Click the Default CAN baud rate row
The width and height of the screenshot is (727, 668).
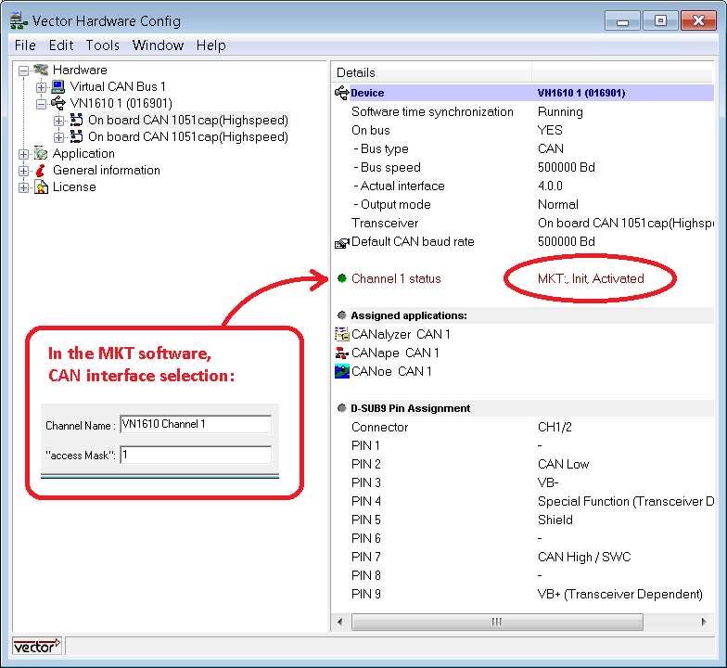(523, 241)
